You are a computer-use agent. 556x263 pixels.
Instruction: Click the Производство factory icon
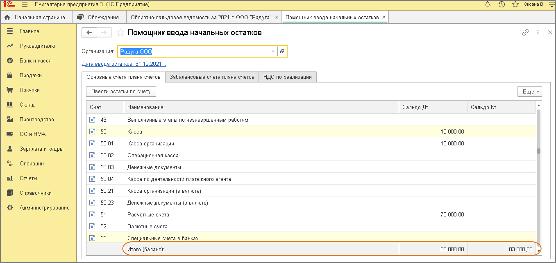pos(10,120)
